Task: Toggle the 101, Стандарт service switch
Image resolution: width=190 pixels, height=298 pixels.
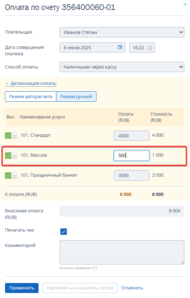Action: [x=11, y=136]
